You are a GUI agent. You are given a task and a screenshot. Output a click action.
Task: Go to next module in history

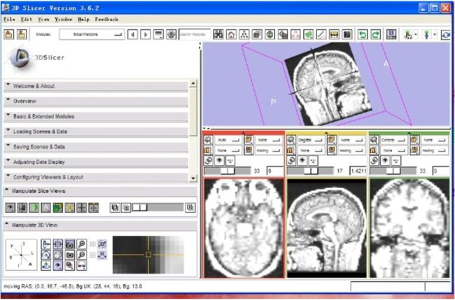point(146,35)
